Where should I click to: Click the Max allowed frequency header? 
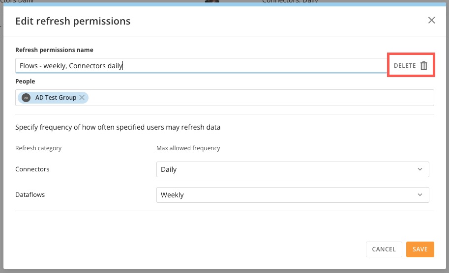pyautogui.click(x=188, y=148)
